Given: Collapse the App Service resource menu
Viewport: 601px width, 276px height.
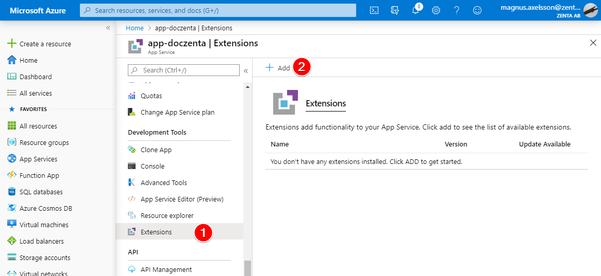Looking at the screenshot, I should pyautogui.click(x=246, y=70).
